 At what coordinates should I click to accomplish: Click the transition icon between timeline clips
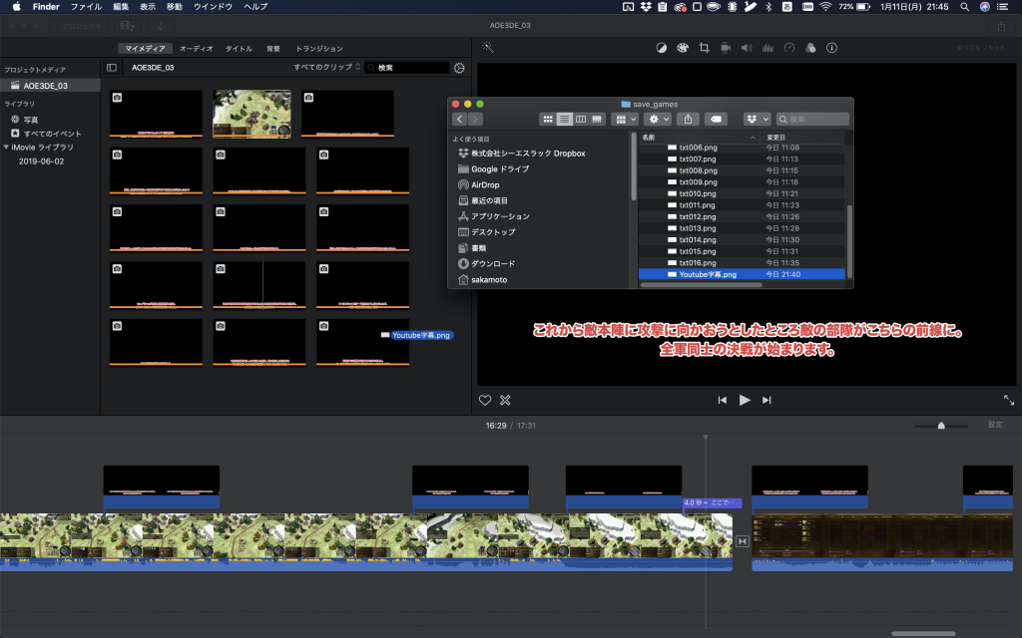coord(743,541)
